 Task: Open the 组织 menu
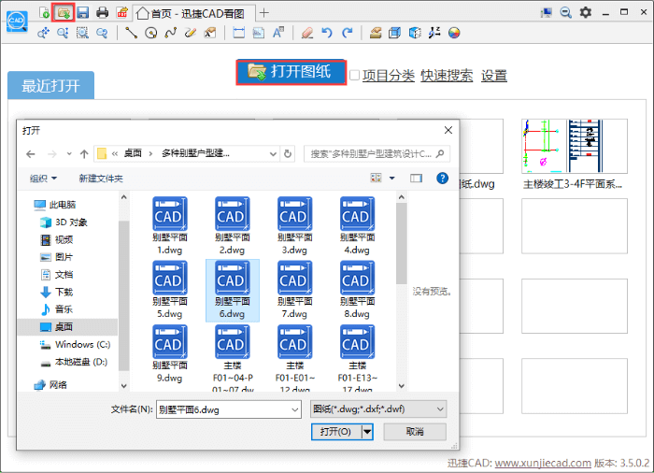tap(43, 179)
